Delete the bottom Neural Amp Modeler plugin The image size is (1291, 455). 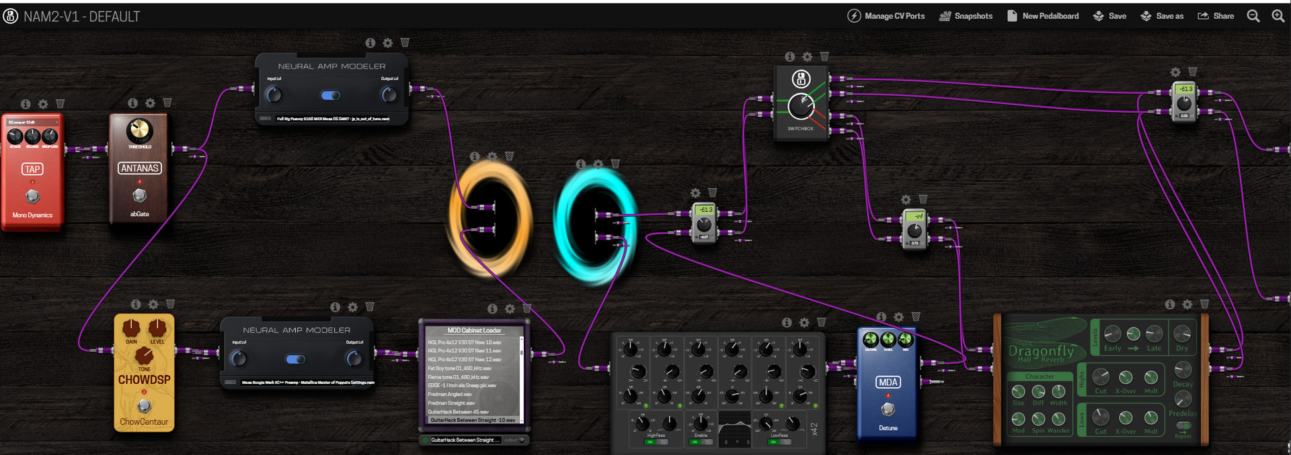point(370,306)
